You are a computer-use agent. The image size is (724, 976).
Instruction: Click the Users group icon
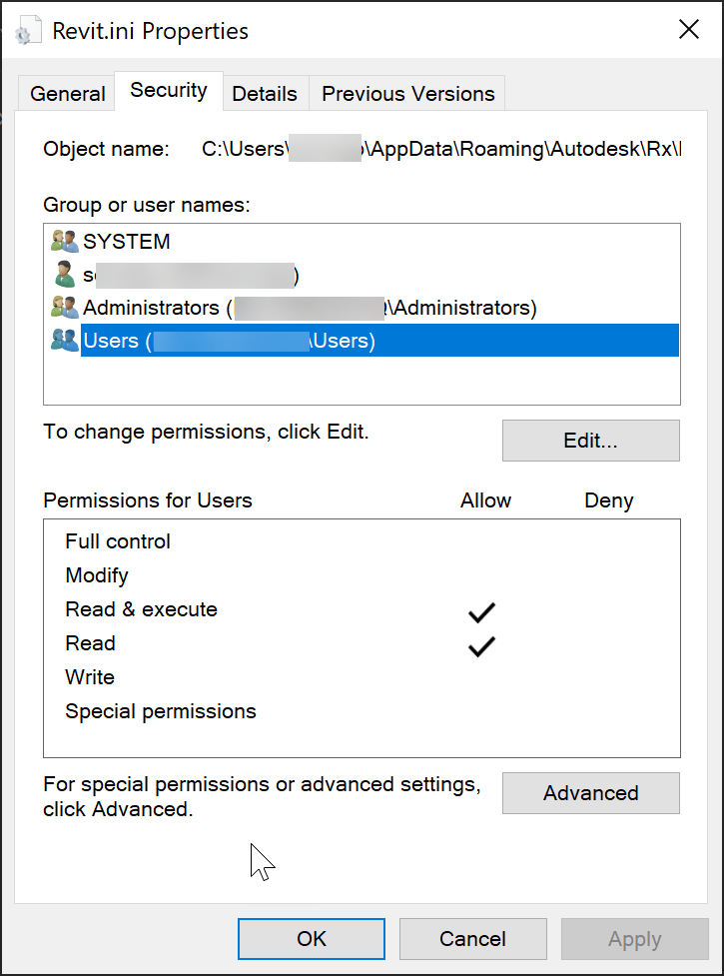pos(65,341)
